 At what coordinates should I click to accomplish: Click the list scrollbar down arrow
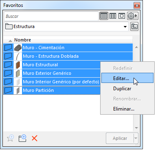[136, 128]
